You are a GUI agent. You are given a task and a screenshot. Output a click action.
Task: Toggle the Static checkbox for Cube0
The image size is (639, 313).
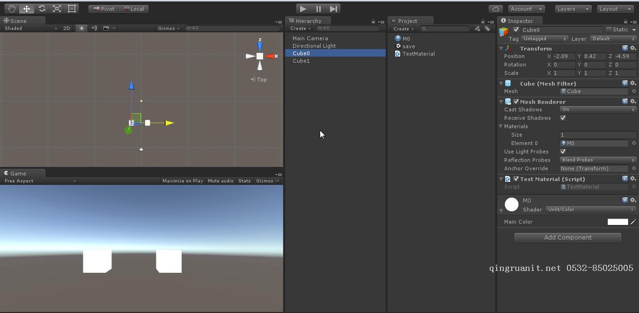coord(609,29)
